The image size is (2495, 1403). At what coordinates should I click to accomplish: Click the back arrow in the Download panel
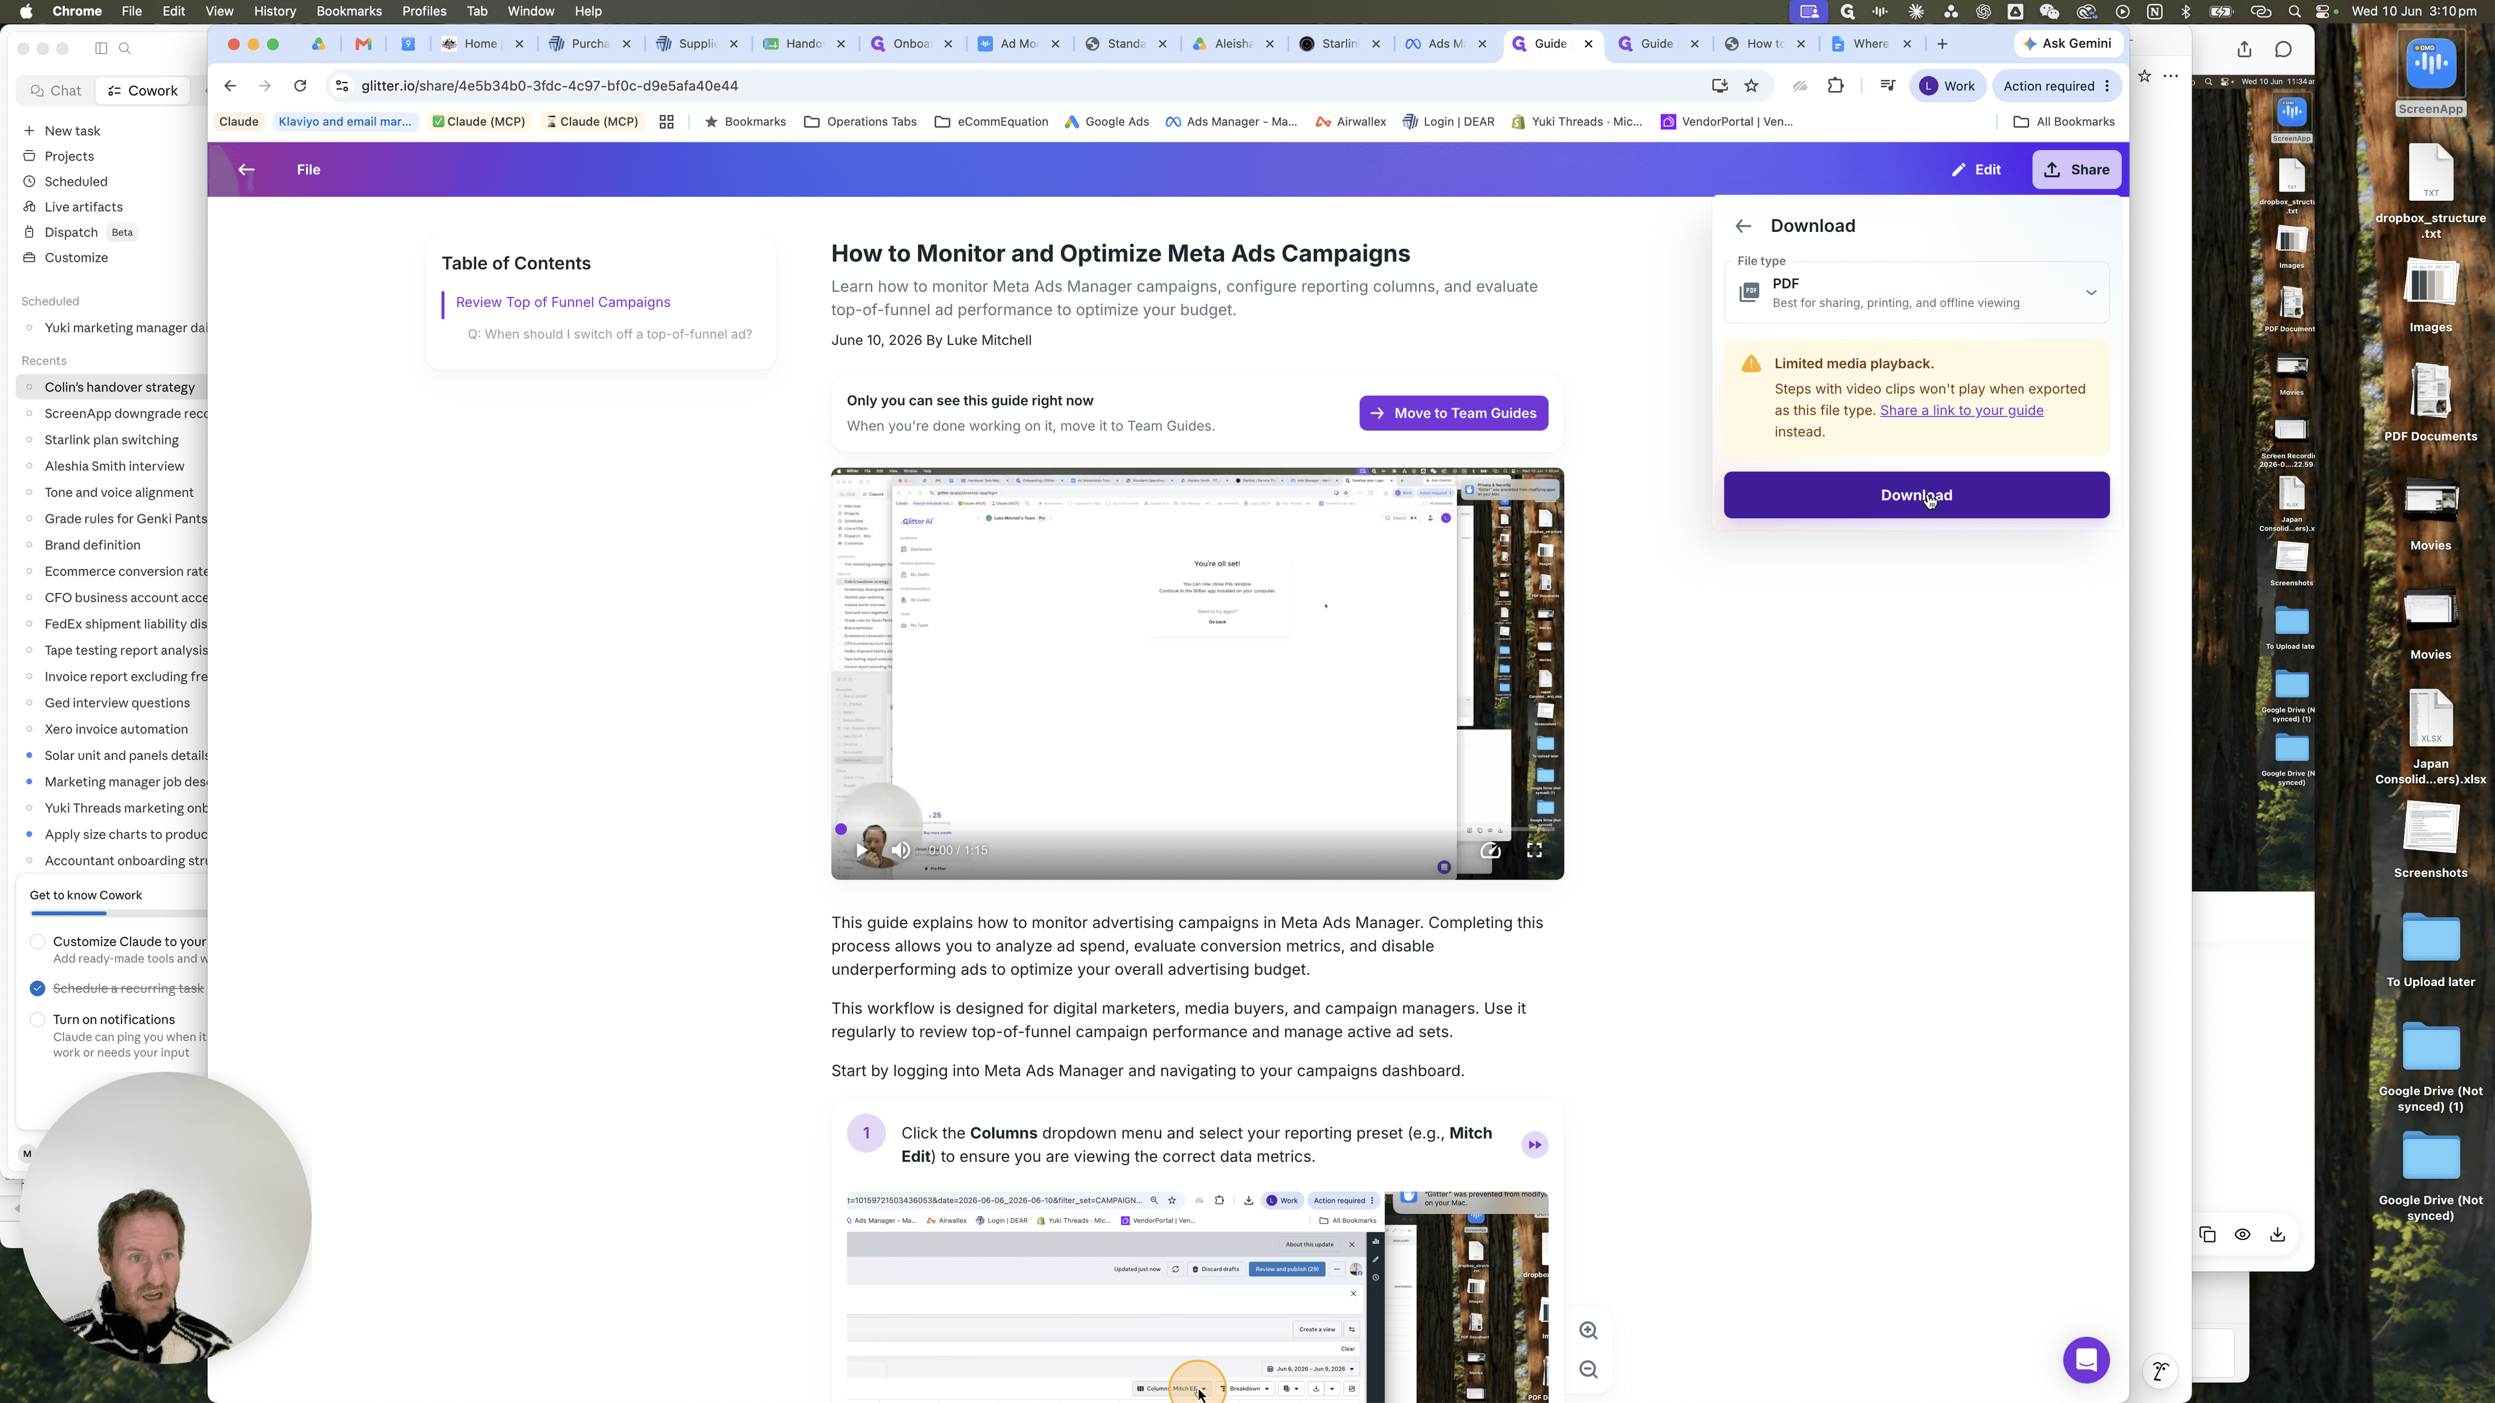point(1743,225)
